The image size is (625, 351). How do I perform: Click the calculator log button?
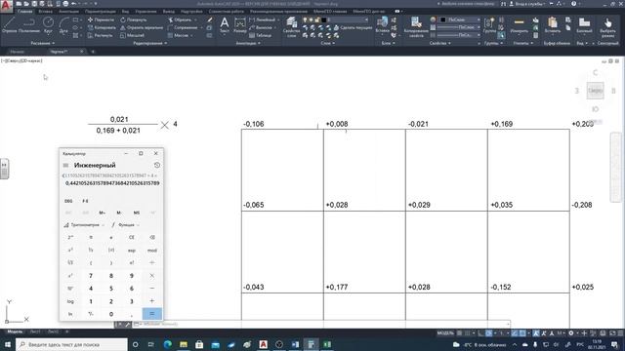pyautogui.click(x=70, y=301)
